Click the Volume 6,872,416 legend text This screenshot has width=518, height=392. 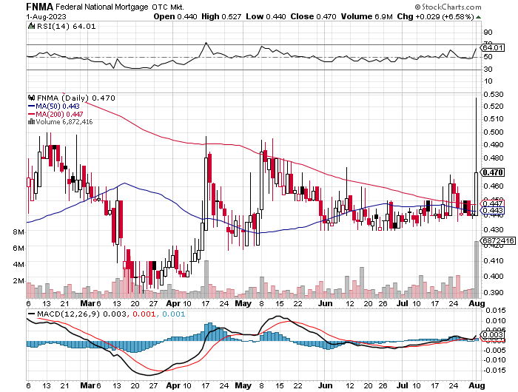point(64,122)
